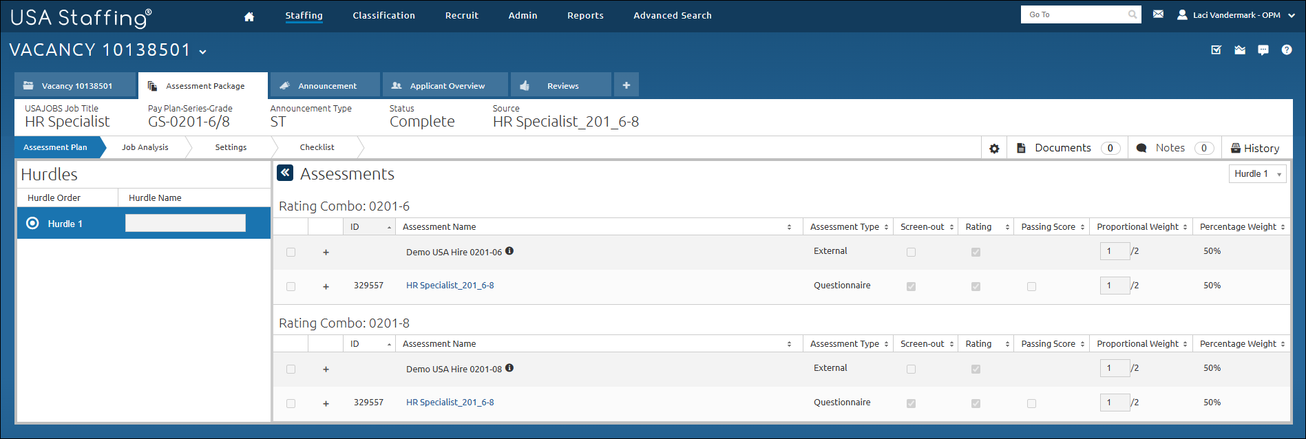Screen dimensions: 1306x439
Task: Switch to Applicant Overview tab
Action: pos(445,85)
